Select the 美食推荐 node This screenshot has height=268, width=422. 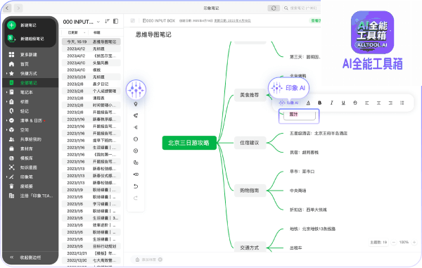pos(250,95)
